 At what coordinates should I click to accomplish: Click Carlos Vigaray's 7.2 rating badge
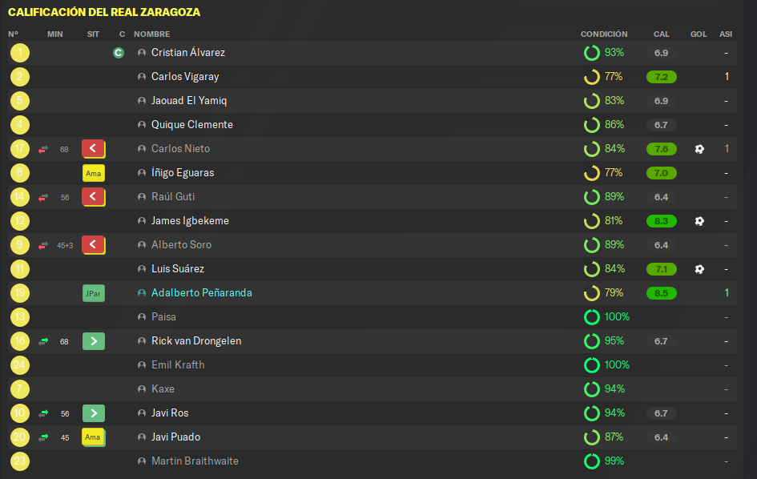coord(662,77)
